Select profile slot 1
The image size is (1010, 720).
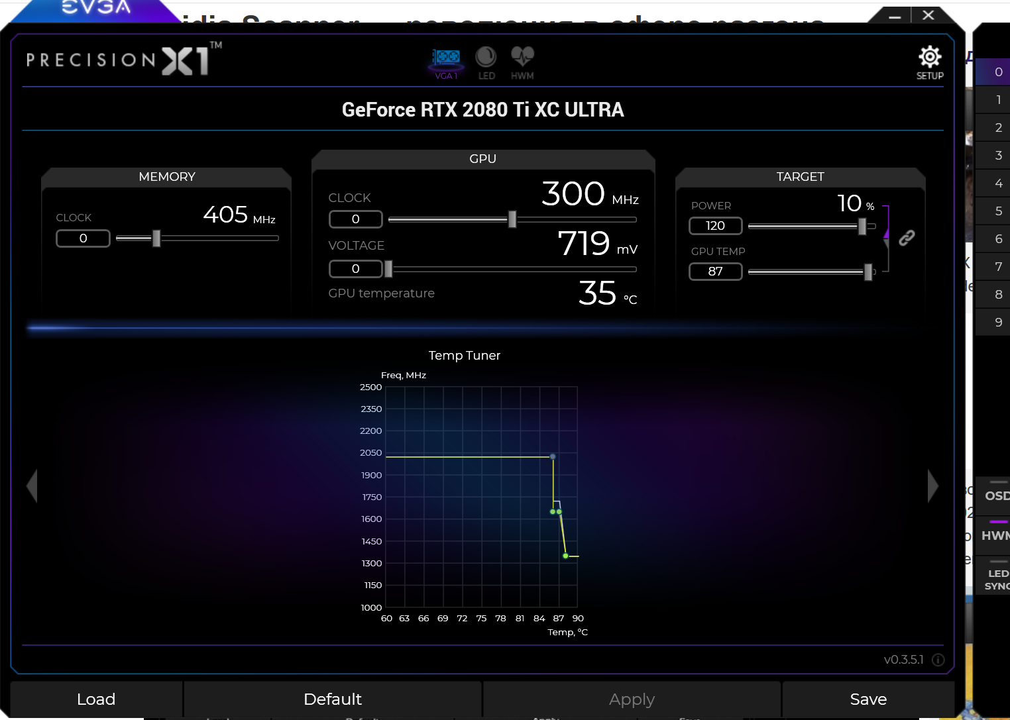993,99
